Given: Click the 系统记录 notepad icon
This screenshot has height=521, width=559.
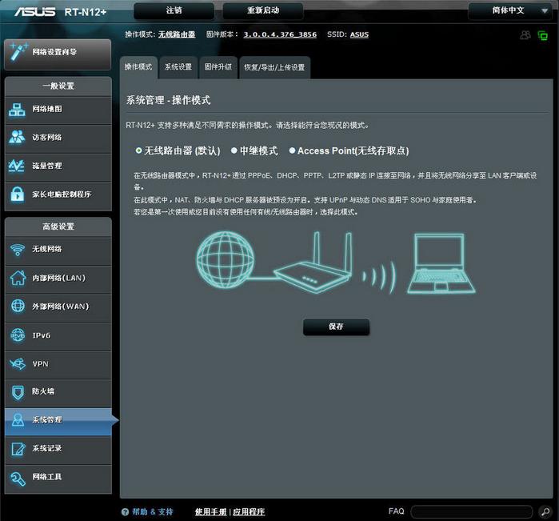Looking at the screenshot, I should pyautogui.click(x=18, y=449).
